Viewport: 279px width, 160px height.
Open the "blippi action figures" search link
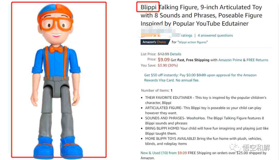point(192,42)
